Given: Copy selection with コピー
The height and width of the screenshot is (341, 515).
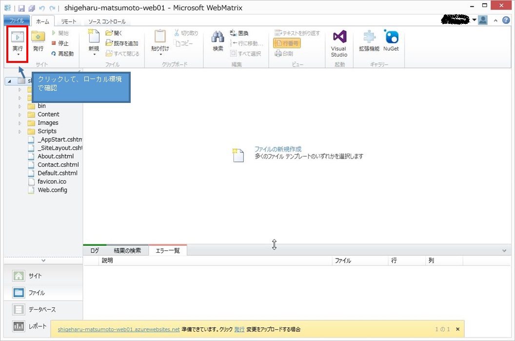Looking at the screenshot, I should pyautogui.click(x=183, y=43).
